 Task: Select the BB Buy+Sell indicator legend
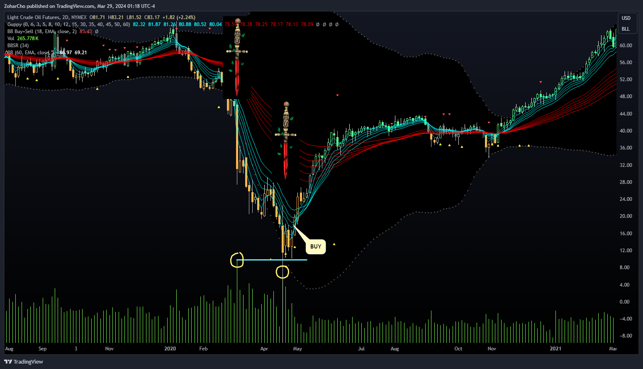[42, 31]
